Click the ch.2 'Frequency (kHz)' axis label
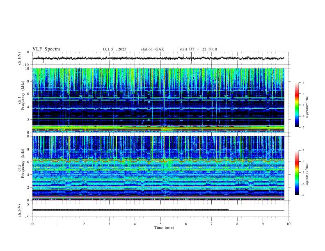This screenshot has width=325, height=251. tap(23, 164)
